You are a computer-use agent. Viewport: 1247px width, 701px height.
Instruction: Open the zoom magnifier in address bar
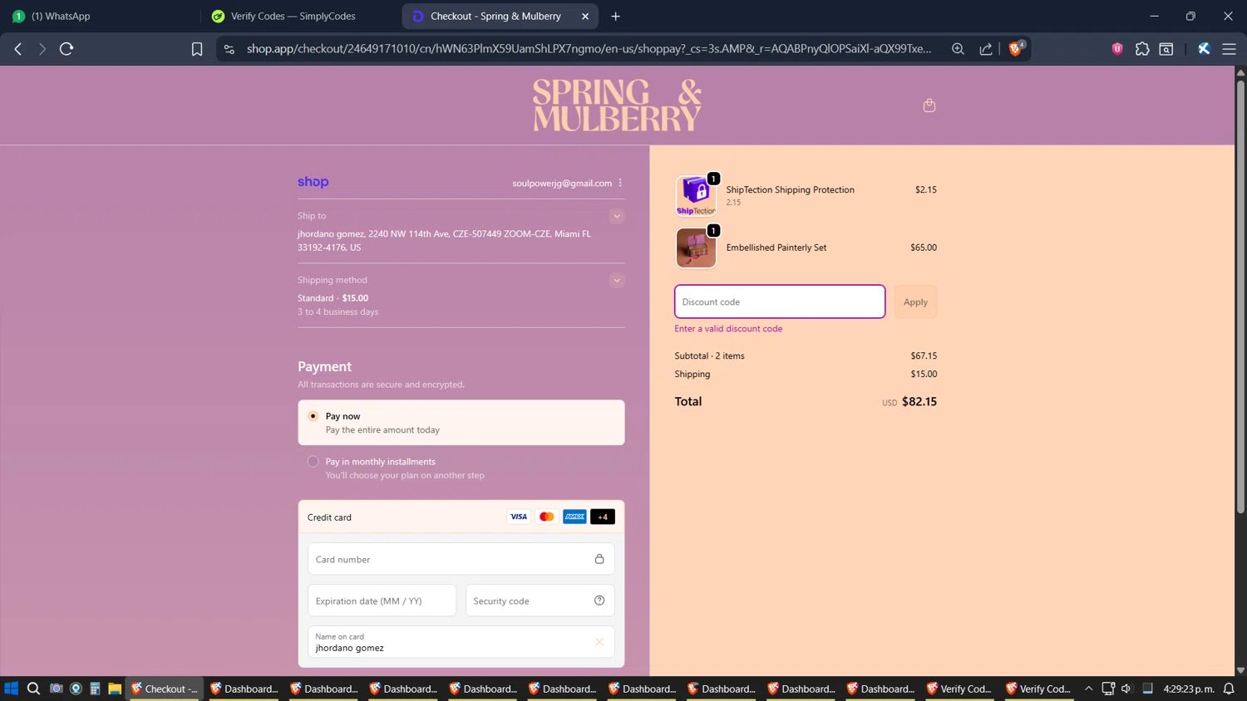tap(958, 49)
